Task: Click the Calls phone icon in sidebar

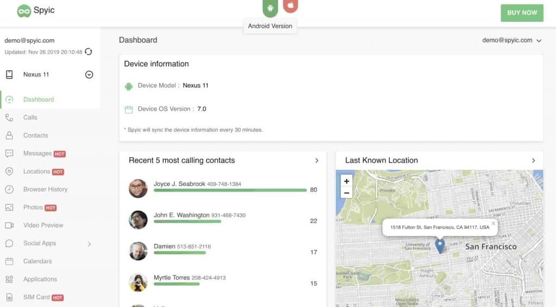Action: (x=9, y=117)
